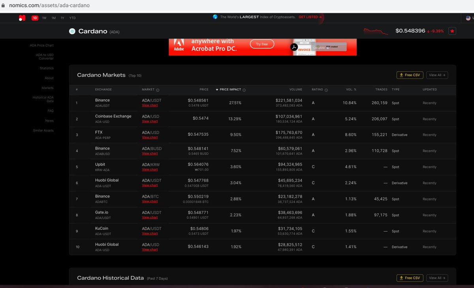This screenshot has width=474, height=288.
Task: Open the US flag currency selector
Action: [x=468, y=18]
